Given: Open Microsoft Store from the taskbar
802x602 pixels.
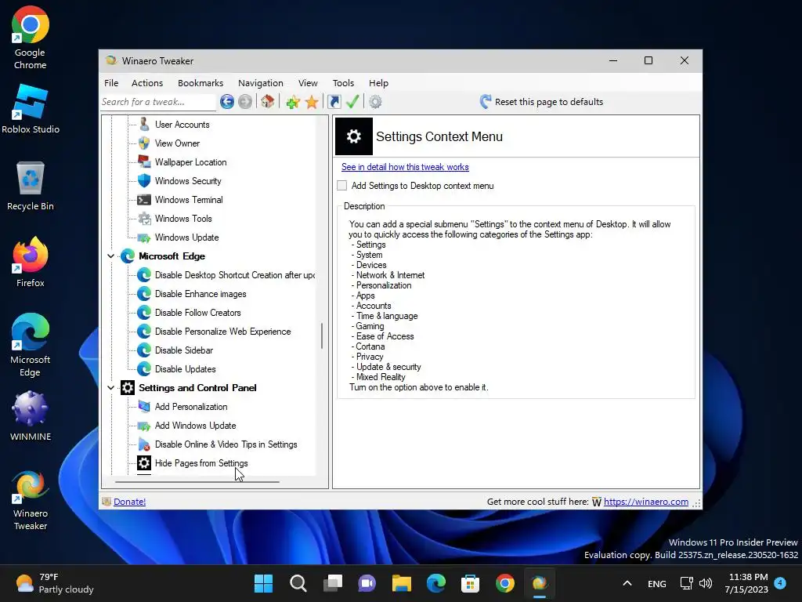Looking at the screenshot, I should coord(470,583).
